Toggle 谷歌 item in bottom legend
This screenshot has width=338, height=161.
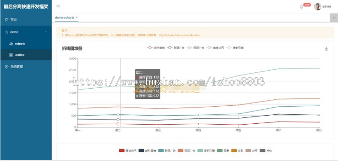237,151
